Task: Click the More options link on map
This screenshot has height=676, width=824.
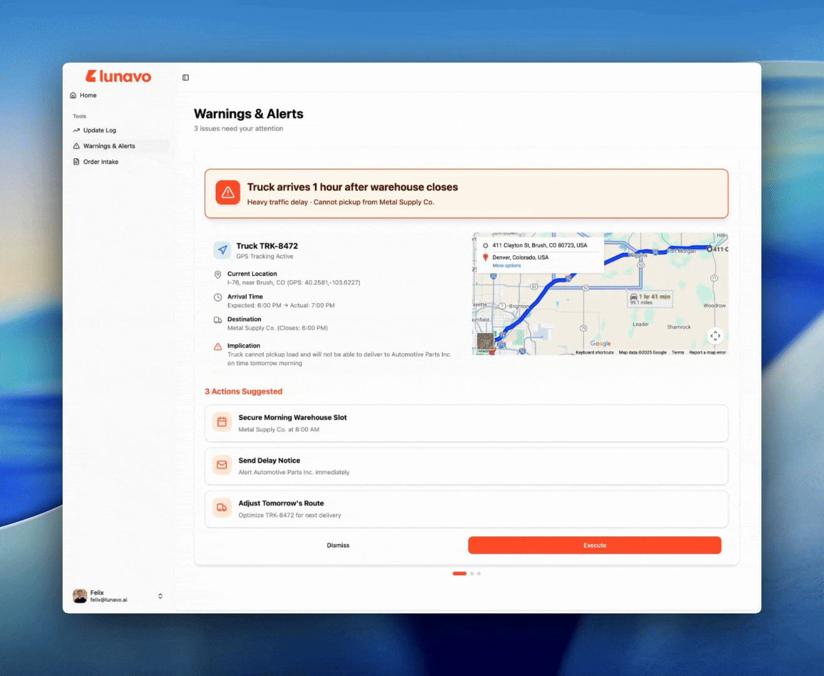Action: (507, 266)
